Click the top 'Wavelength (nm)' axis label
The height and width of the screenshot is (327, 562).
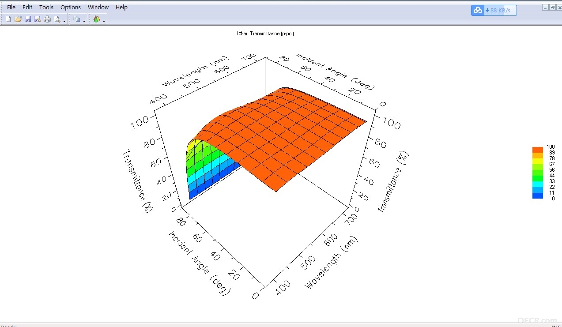pyautogui.click(x=196, y=71)
